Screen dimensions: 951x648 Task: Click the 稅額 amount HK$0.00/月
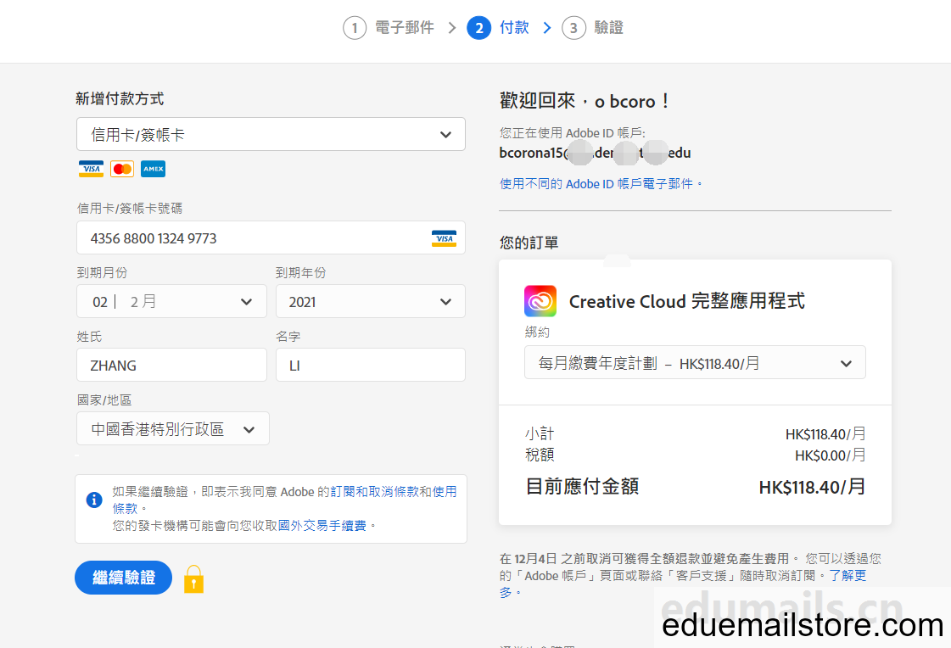[x=831, y=455]
